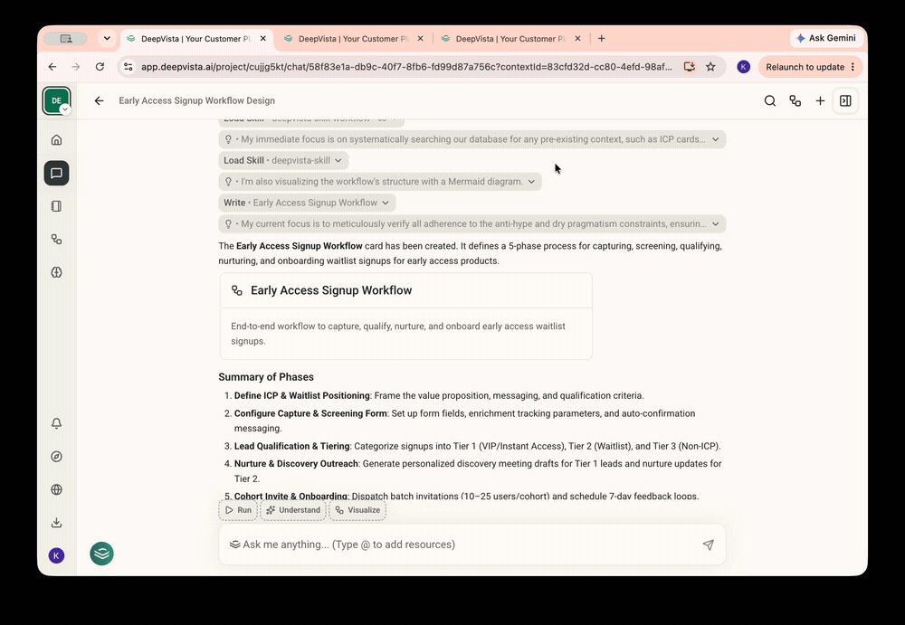Switch to the second DeepVista tab
This screenshot has height=625, width=905.
click(x=353, y=39)
